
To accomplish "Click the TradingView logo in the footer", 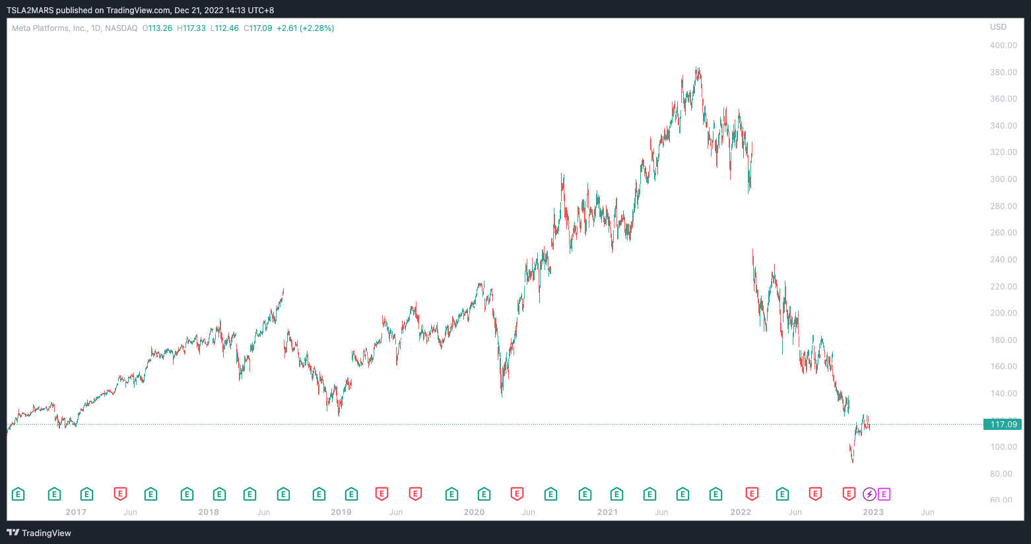I will 39,533.
